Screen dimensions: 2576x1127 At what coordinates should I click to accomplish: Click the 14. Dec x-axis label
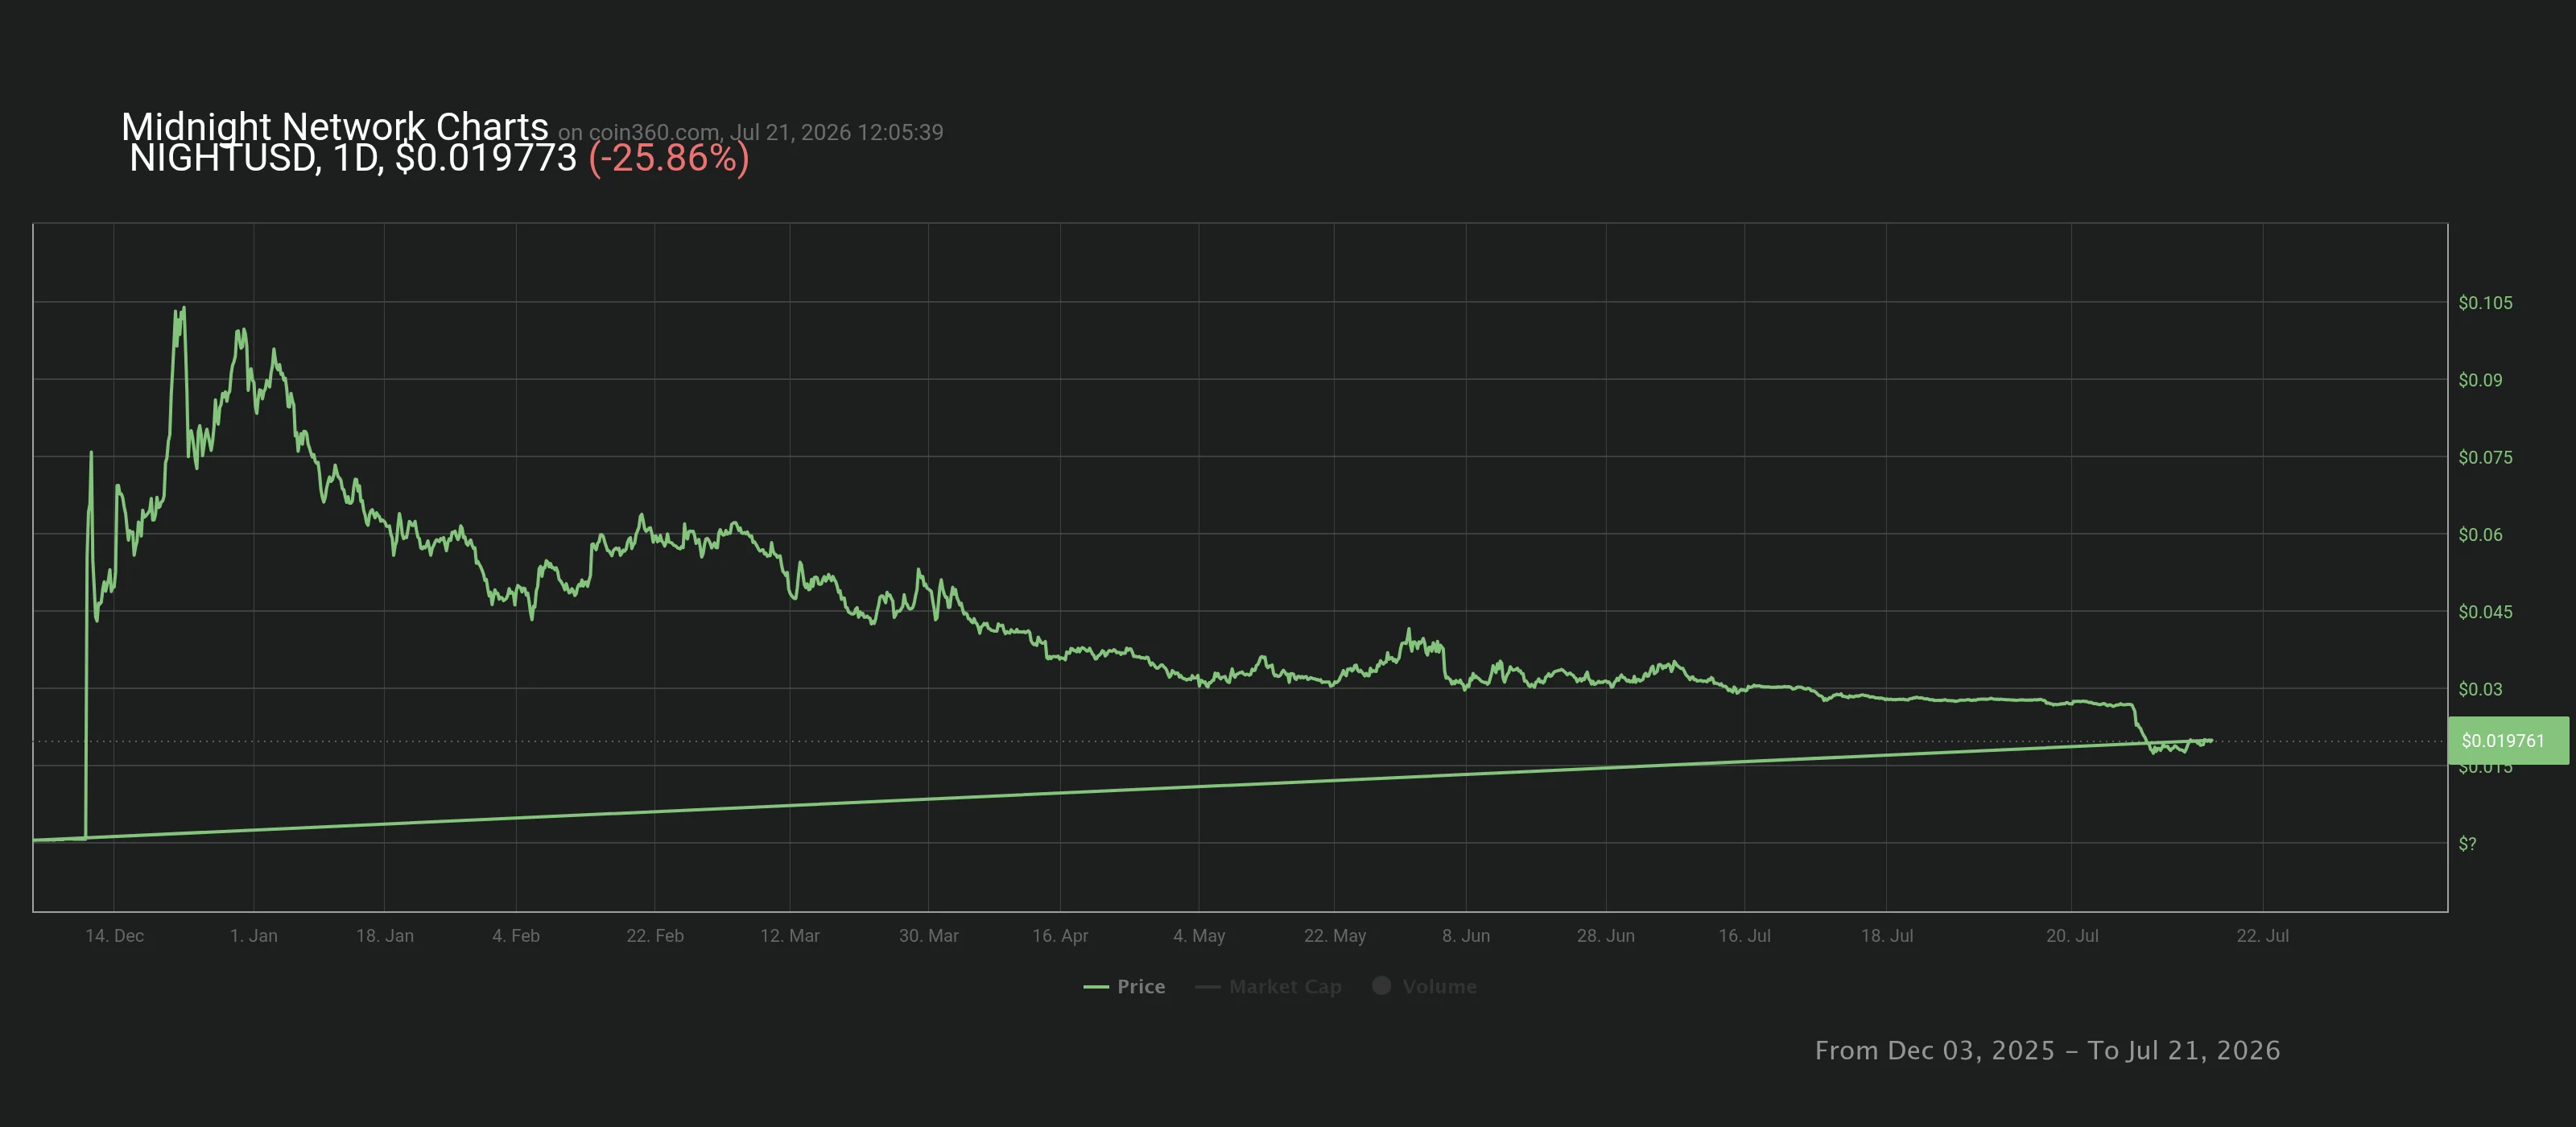(x=114, y=936)
